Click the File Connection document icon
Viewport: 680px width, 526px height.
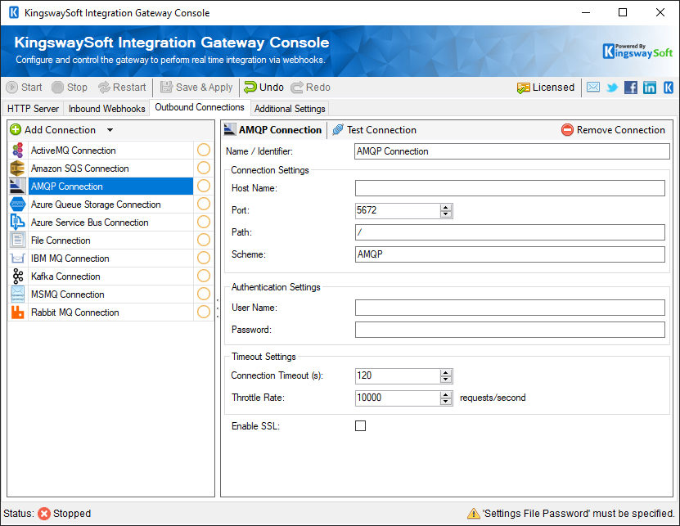point(18,241)
